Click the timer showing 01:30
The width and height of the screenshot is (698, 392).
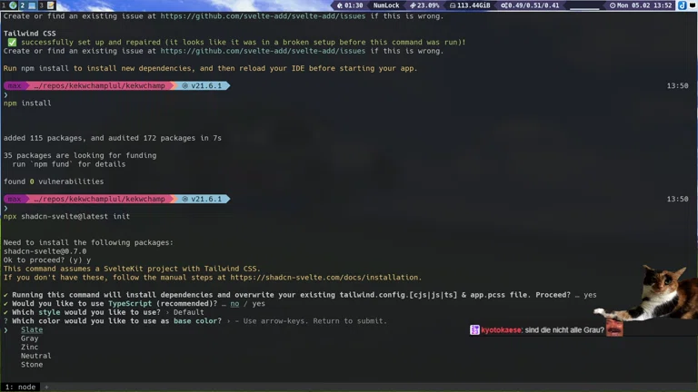tap(349, 5)
